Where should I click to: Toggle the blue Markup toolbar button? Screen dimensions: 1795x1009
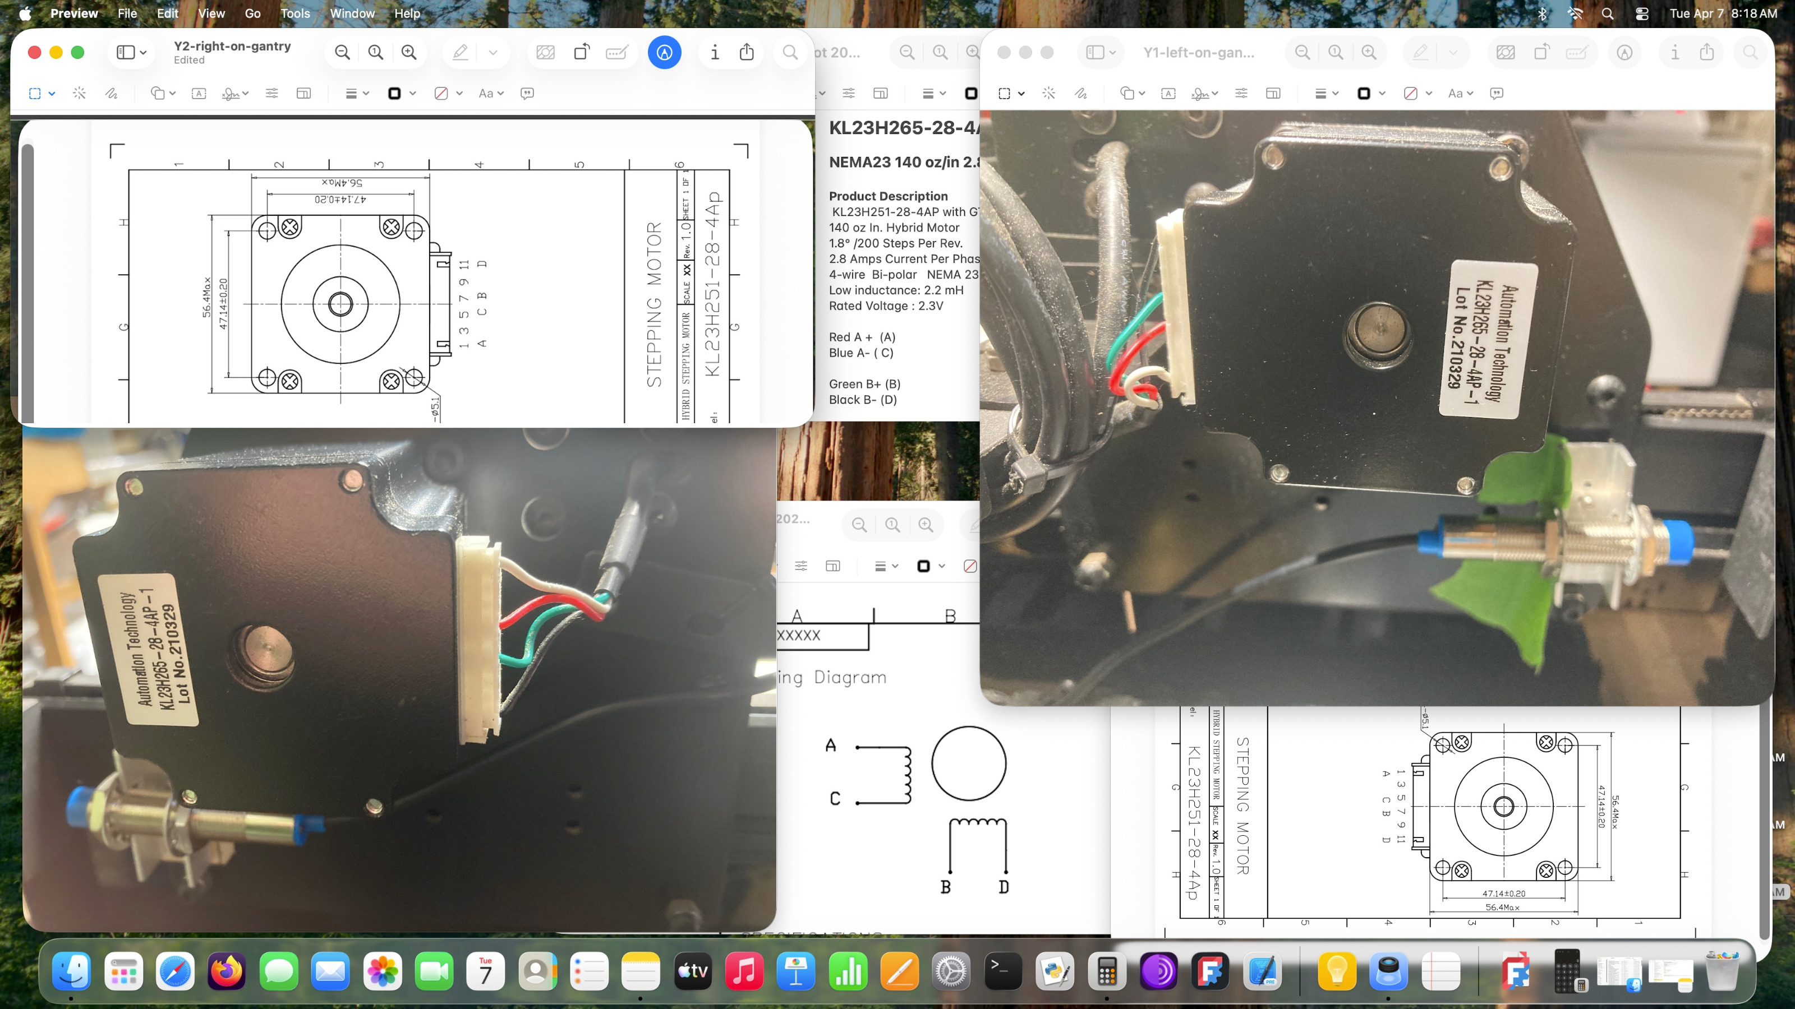click(664, 52)
